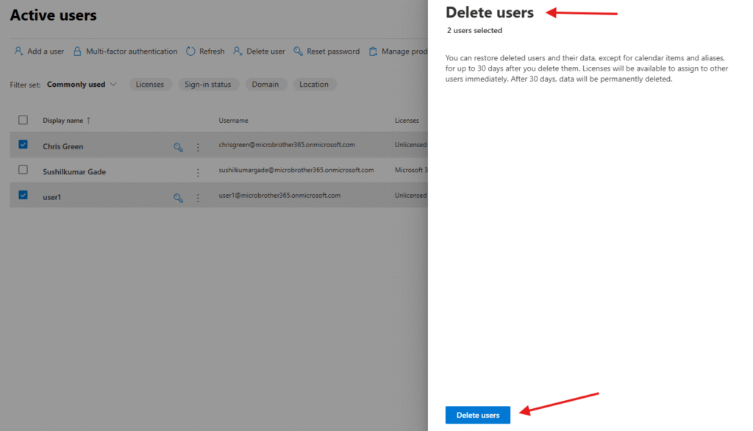The height and width of the screenshot is (431, 753).
Task: Click the Manage product licenses icon
Action: (374, 51)
